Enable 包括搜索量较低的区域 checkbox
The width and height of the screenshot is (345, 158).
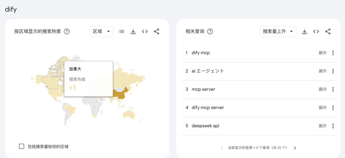(x=22, y=146)
